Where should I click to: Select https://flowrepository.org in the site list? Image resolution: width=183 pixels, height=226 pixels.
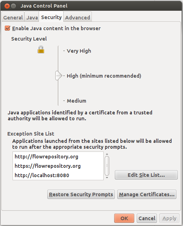coord(58,166)
